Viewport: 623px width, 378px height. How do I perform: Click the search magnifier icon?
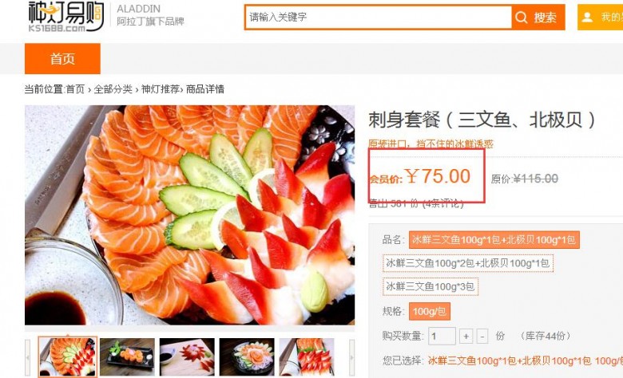coord(521,18)
